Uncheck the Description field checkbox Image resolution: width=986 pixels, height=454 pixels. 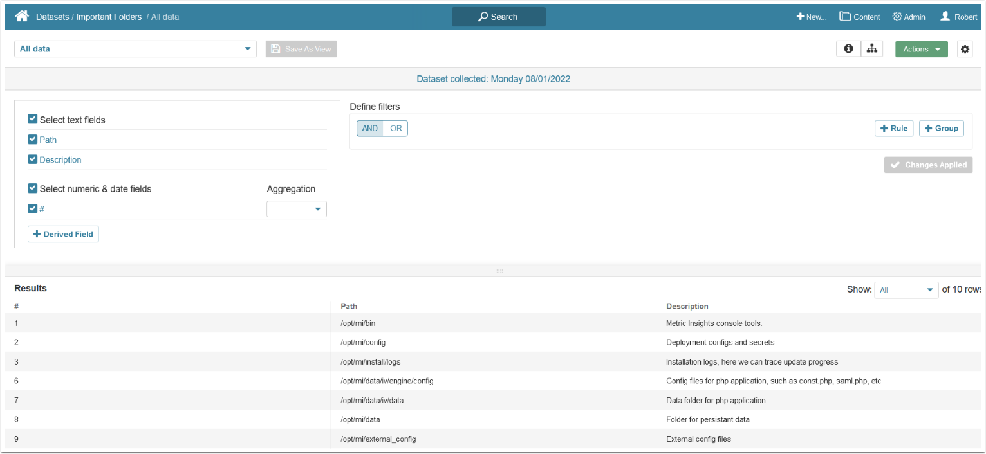pos(33,159)
